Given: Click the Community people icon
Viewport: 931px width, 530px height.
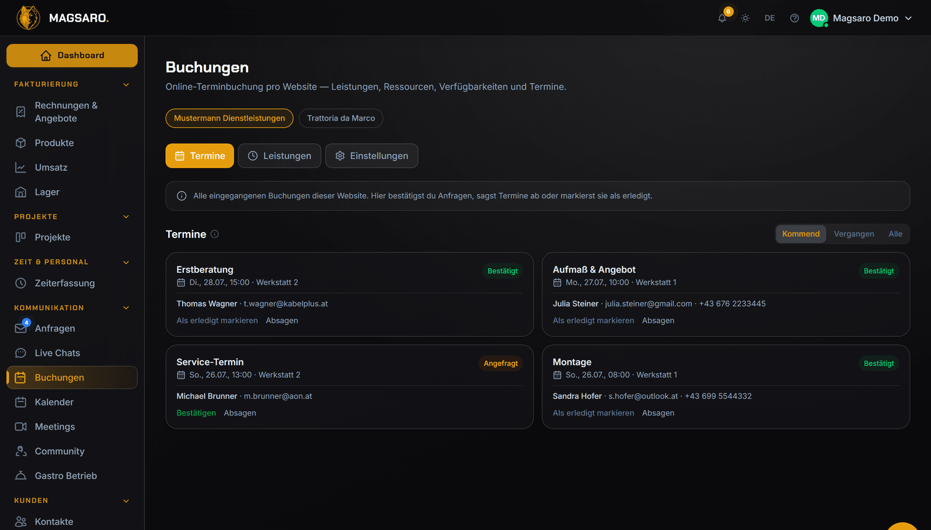Looking at the screenshot, I should pyautogui.click(x=21, y=451).
